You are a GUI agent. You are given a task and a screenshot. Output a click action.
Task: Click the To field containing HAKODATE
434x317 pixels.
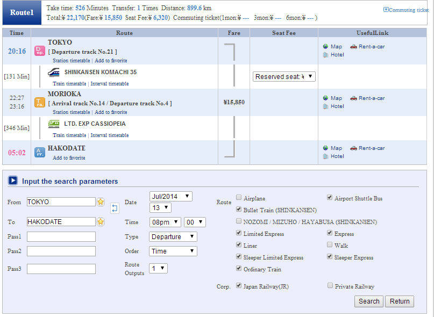tap(61, 221)
